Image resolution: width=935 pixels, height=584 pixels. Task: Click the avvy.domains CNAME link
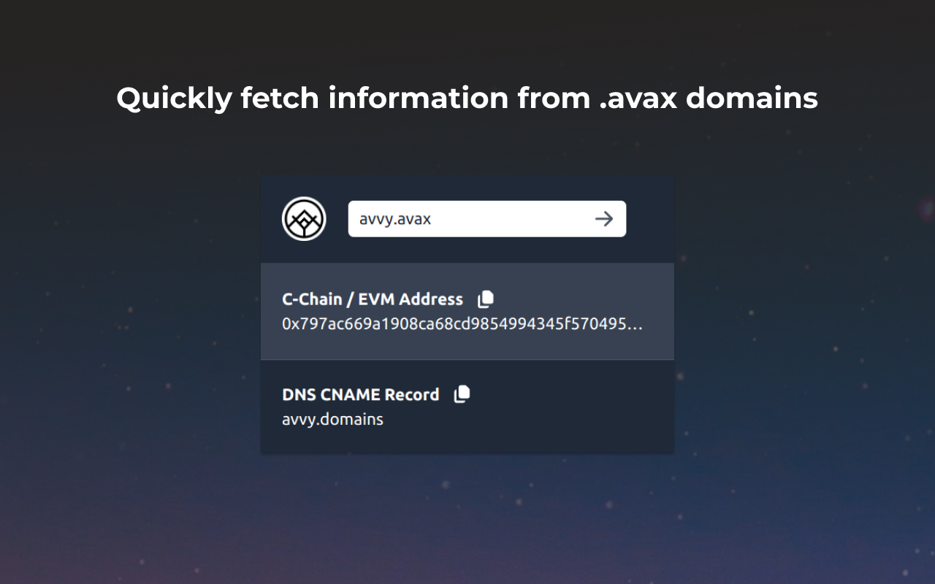pos(332,419)
